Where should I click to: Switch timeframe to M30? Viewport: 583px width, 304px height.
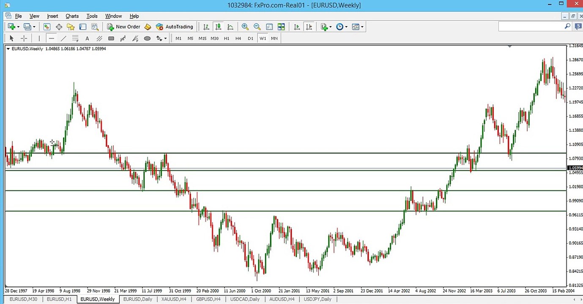[x=215, y=38]
